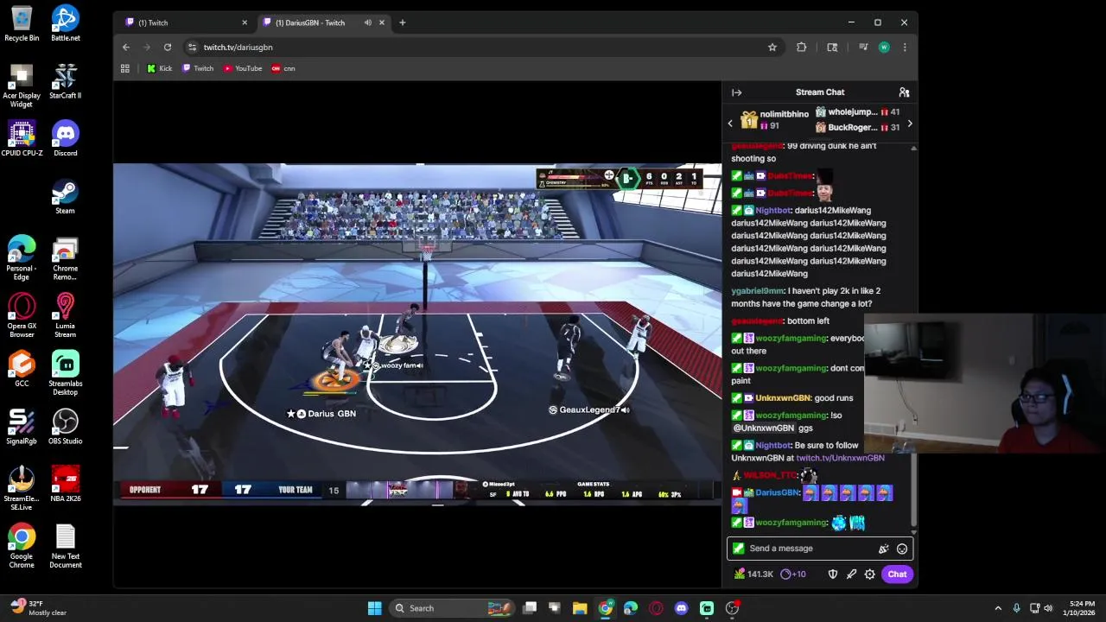Open Discord from the taskbar
This screenshot has height=622, width=1106.
click(681, 608)
